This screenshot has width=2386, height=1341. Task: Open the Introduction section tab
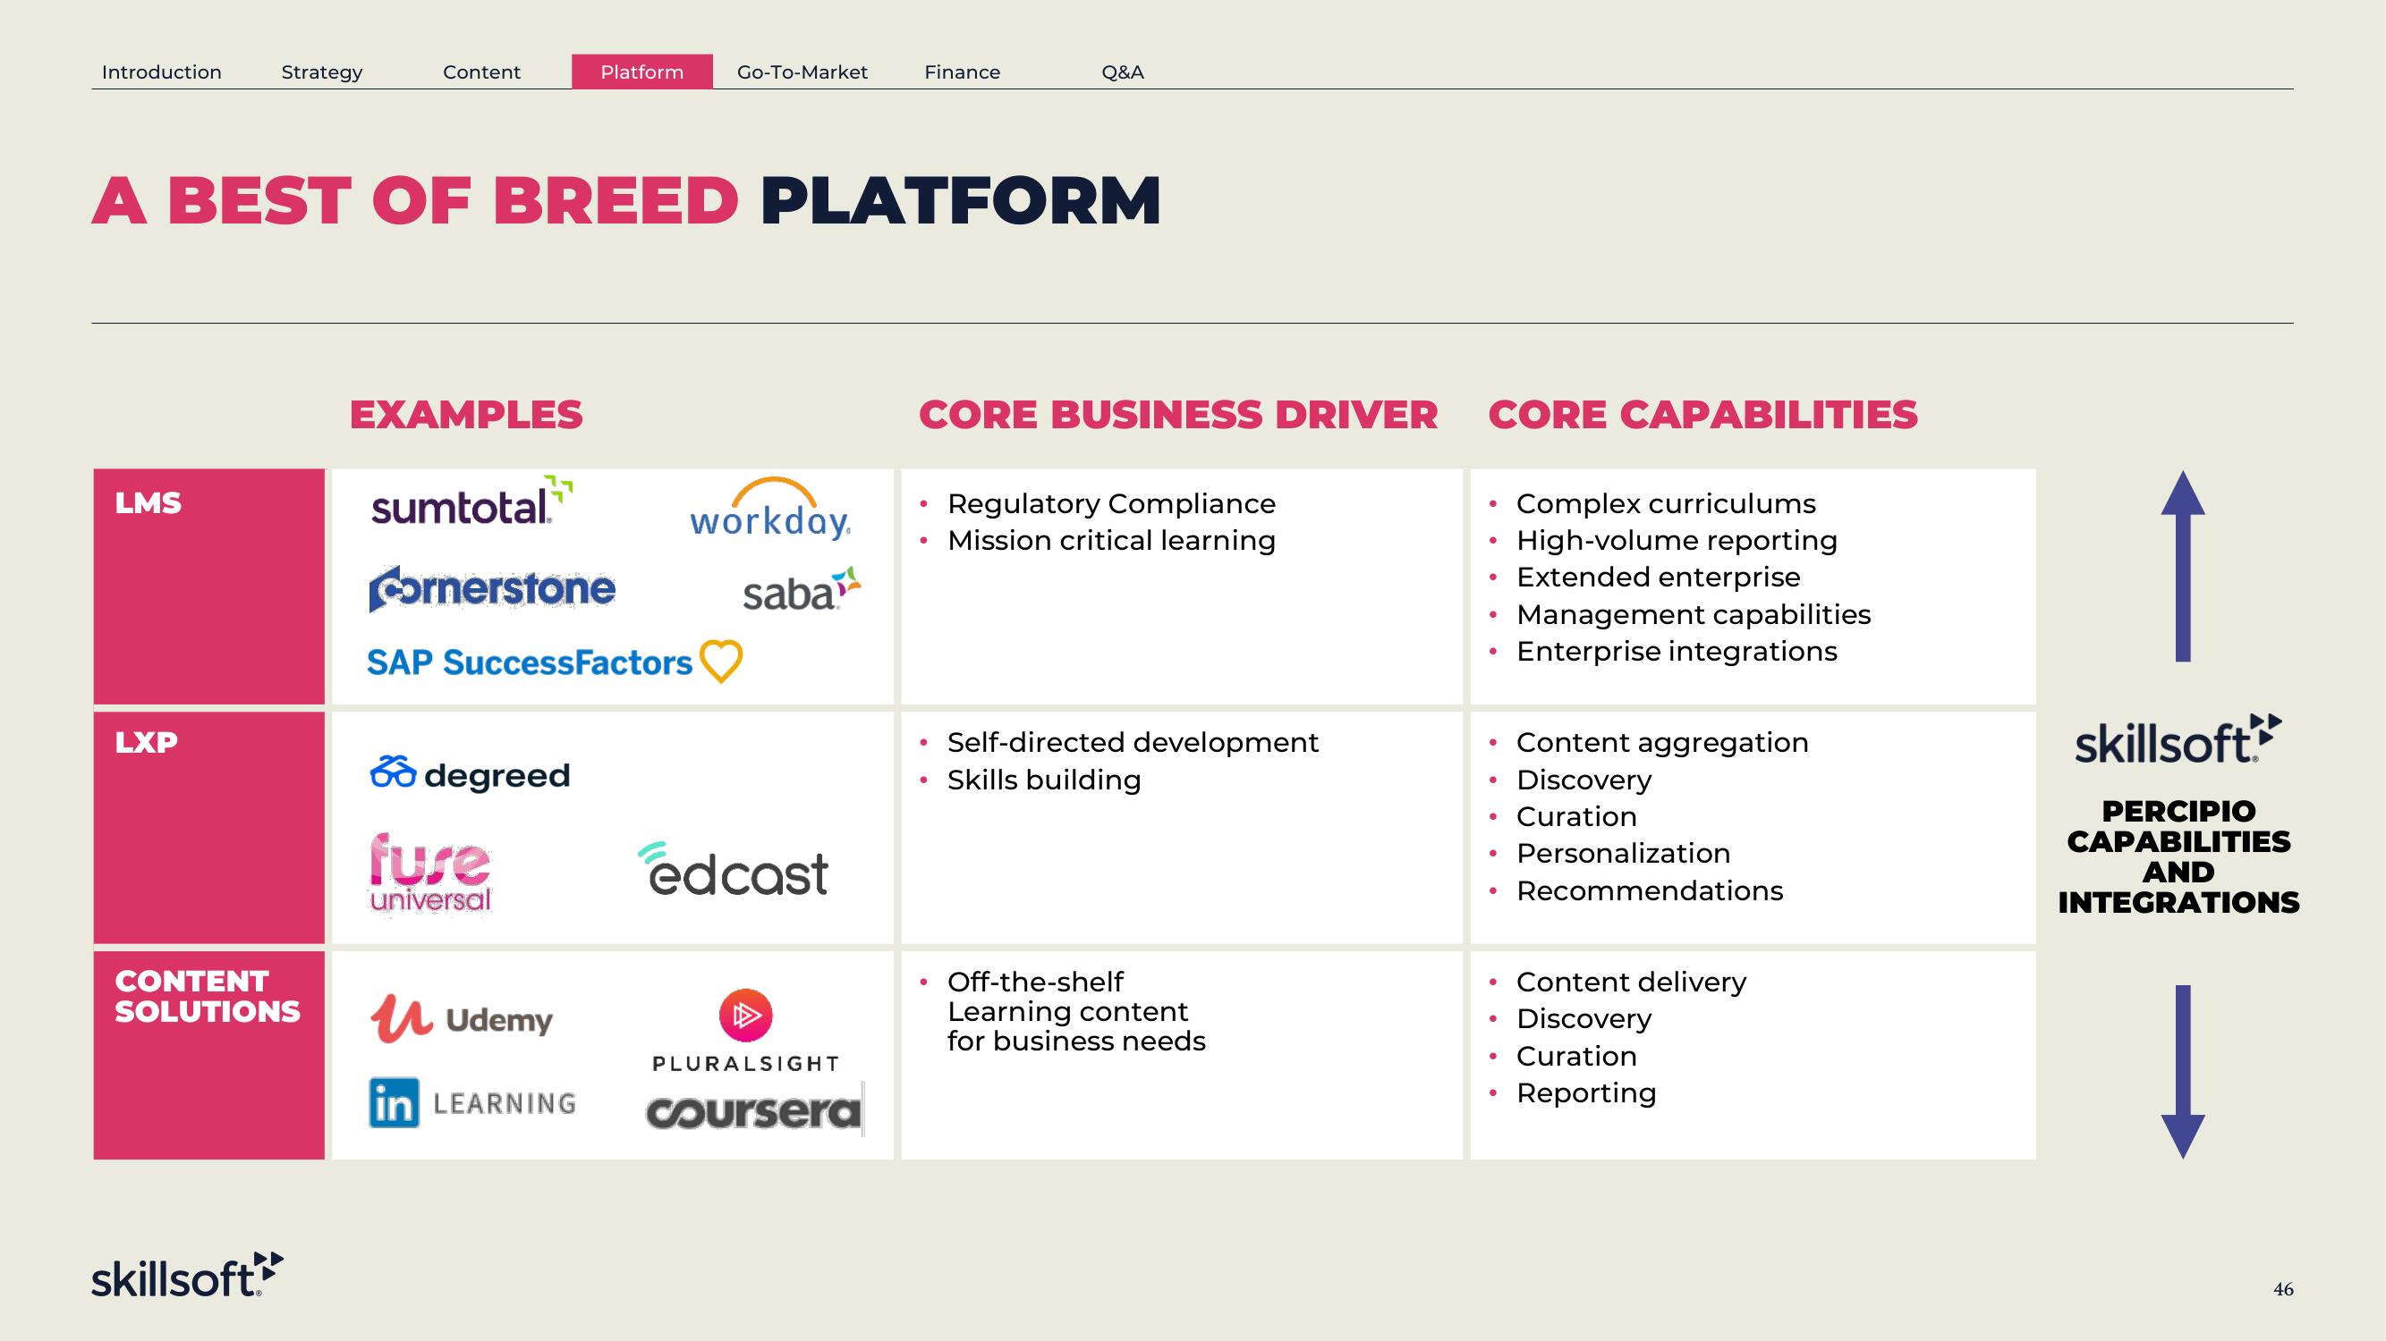click(x=161, y=72)
